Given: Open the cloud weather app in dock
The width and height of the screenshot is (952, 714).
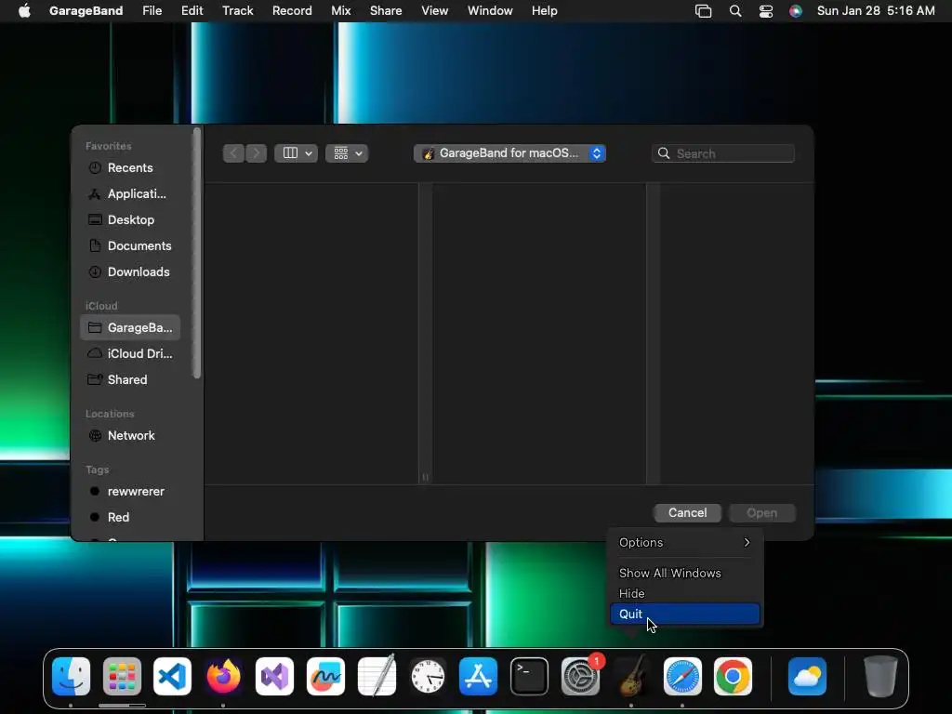Looking at the screenshot, I should pos(807,677).
